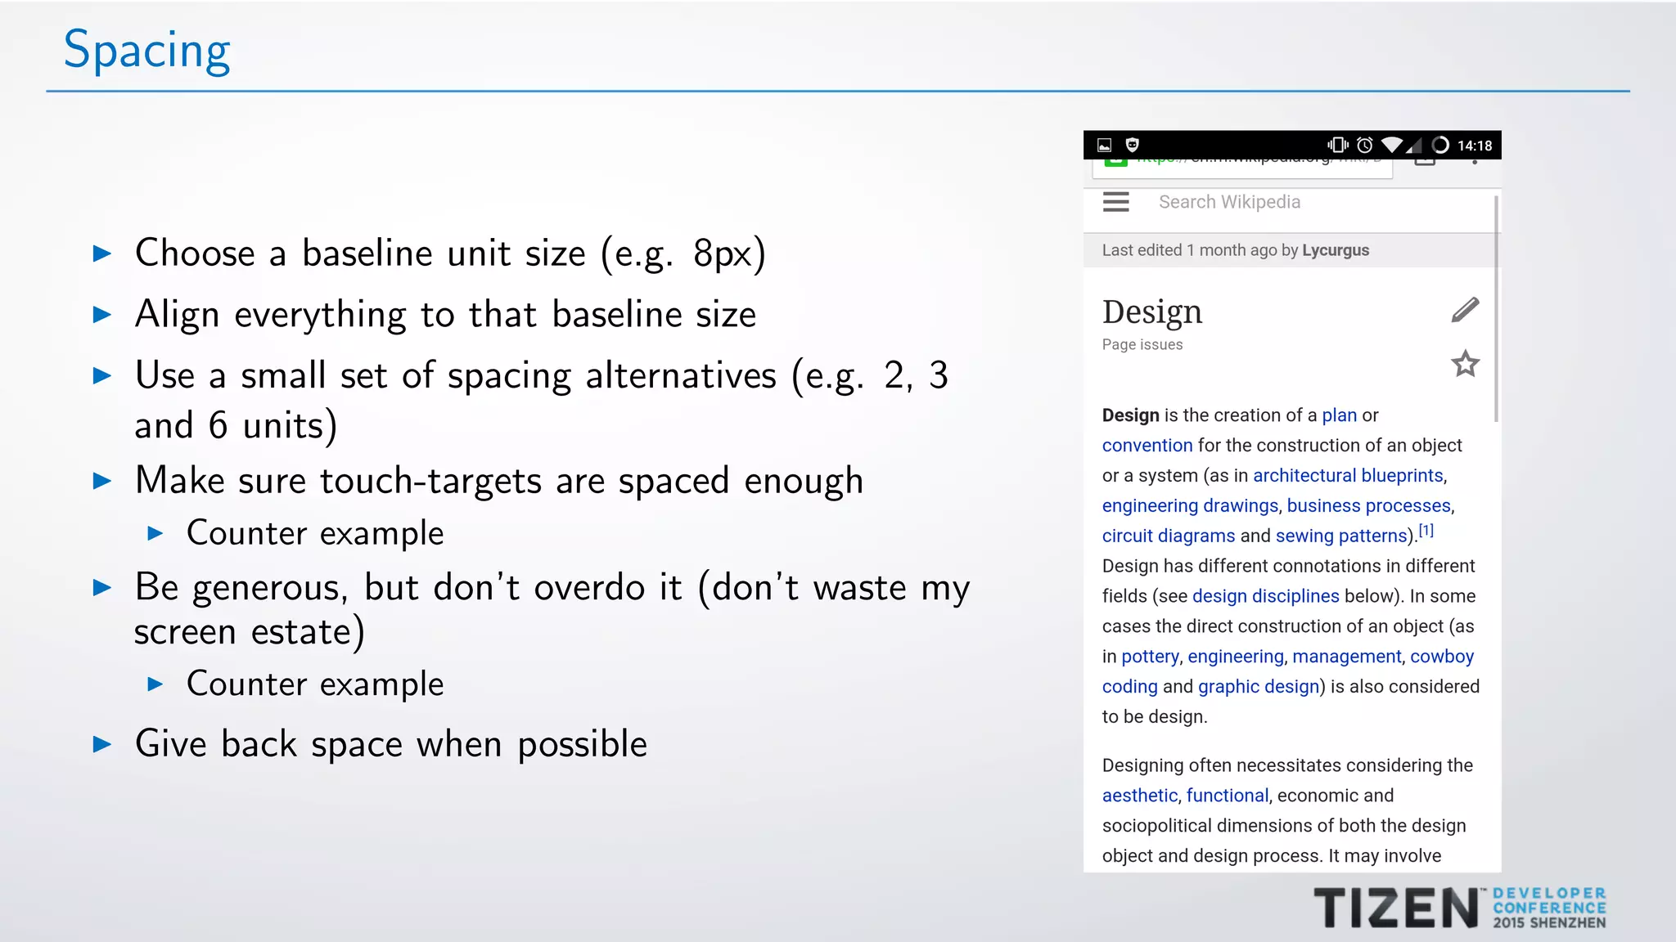The height and width of the screenshot is (942, 1676).
Task: Open the Wikipedia hamburger menu
Action: (1115, 202)
